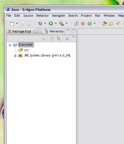
Task: Open the Refactor menu
Action: point(42,16)
